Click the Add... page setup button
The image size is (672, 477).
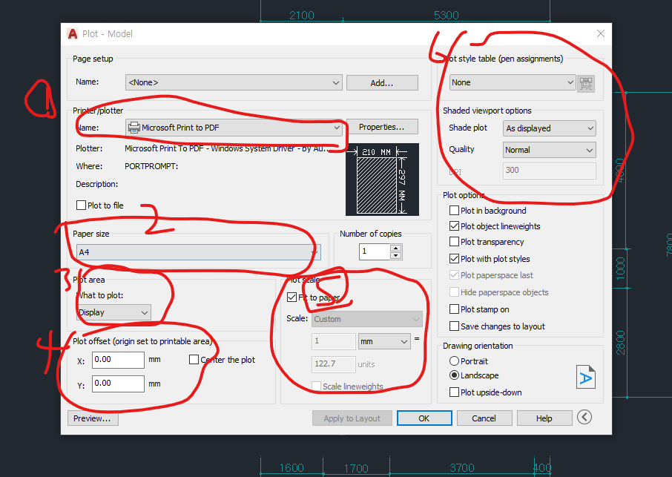[382, 82]
